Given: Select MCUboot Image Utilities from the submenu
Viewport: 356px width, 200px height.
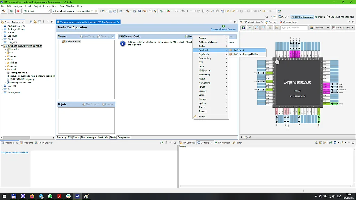Looking at the screenshot, I should (246, 54).
